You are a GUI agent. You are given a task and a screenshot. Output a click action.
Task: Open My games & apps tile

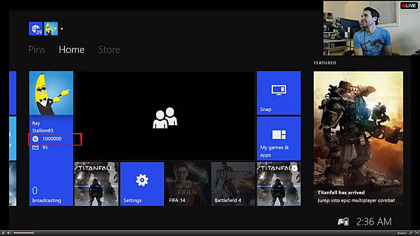click(x=279, y=138)
